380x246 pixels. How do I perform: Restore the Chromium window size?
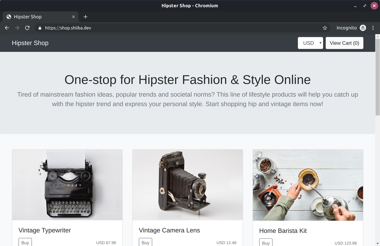point(365,6)
